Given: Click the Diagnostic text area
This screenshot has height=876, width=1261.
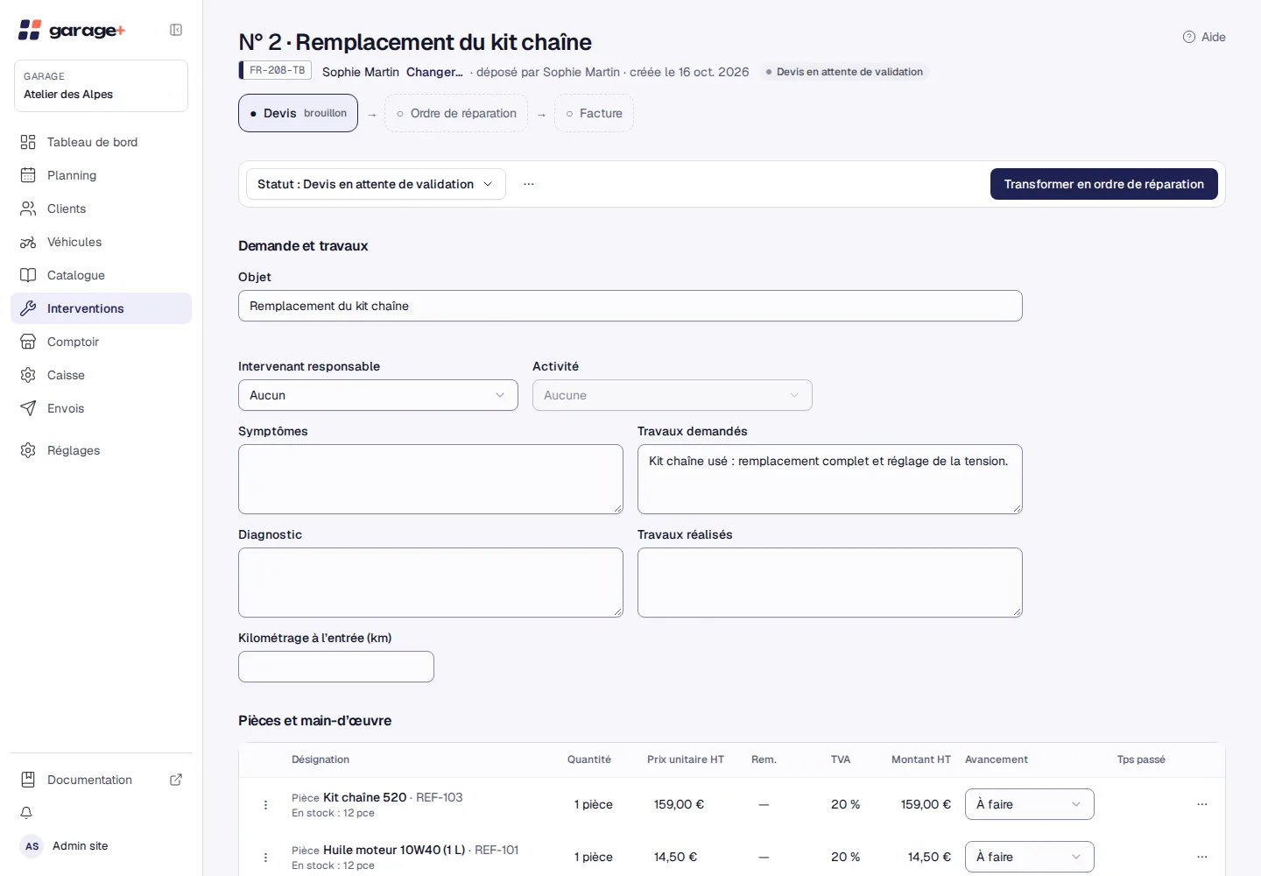Looking at the screenshot, I should coord(431,583).
